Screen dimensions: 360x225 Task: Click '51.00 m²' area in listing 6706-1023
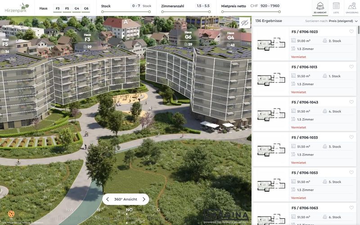(x=303, y=41)
